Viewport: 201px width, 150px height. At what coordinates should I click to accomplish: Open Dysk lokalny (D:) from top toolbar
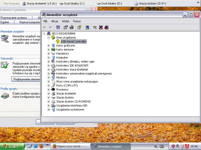(109, 3)
